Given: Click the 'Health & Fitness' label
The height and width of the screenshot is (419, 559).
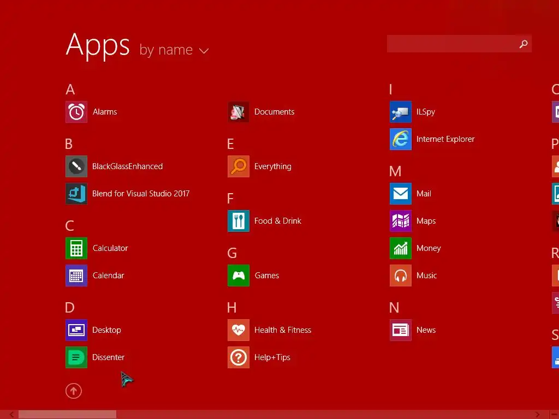Looking at the screenshot, I should [x=283, y=330].
